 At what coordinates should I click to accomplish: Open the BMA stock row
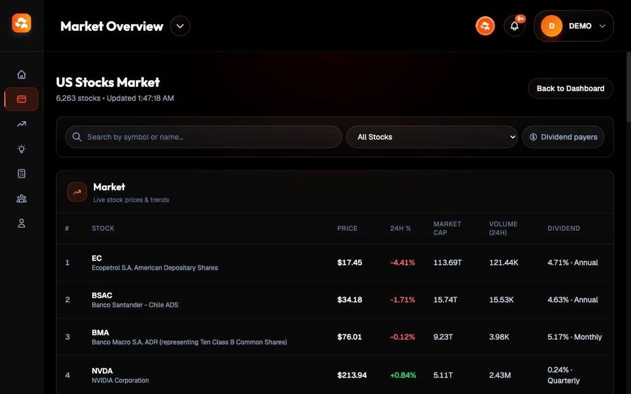335,337
